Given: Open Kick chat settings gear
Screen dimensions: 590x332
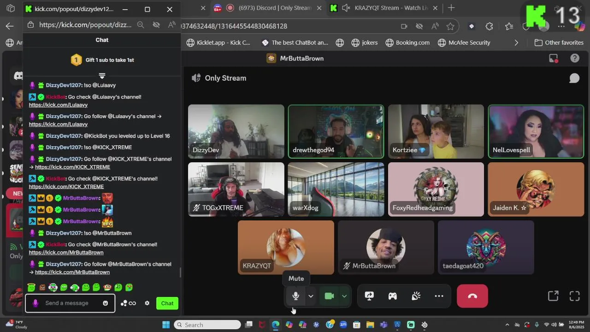Looking at the screenshot, I should pos(147,303).
